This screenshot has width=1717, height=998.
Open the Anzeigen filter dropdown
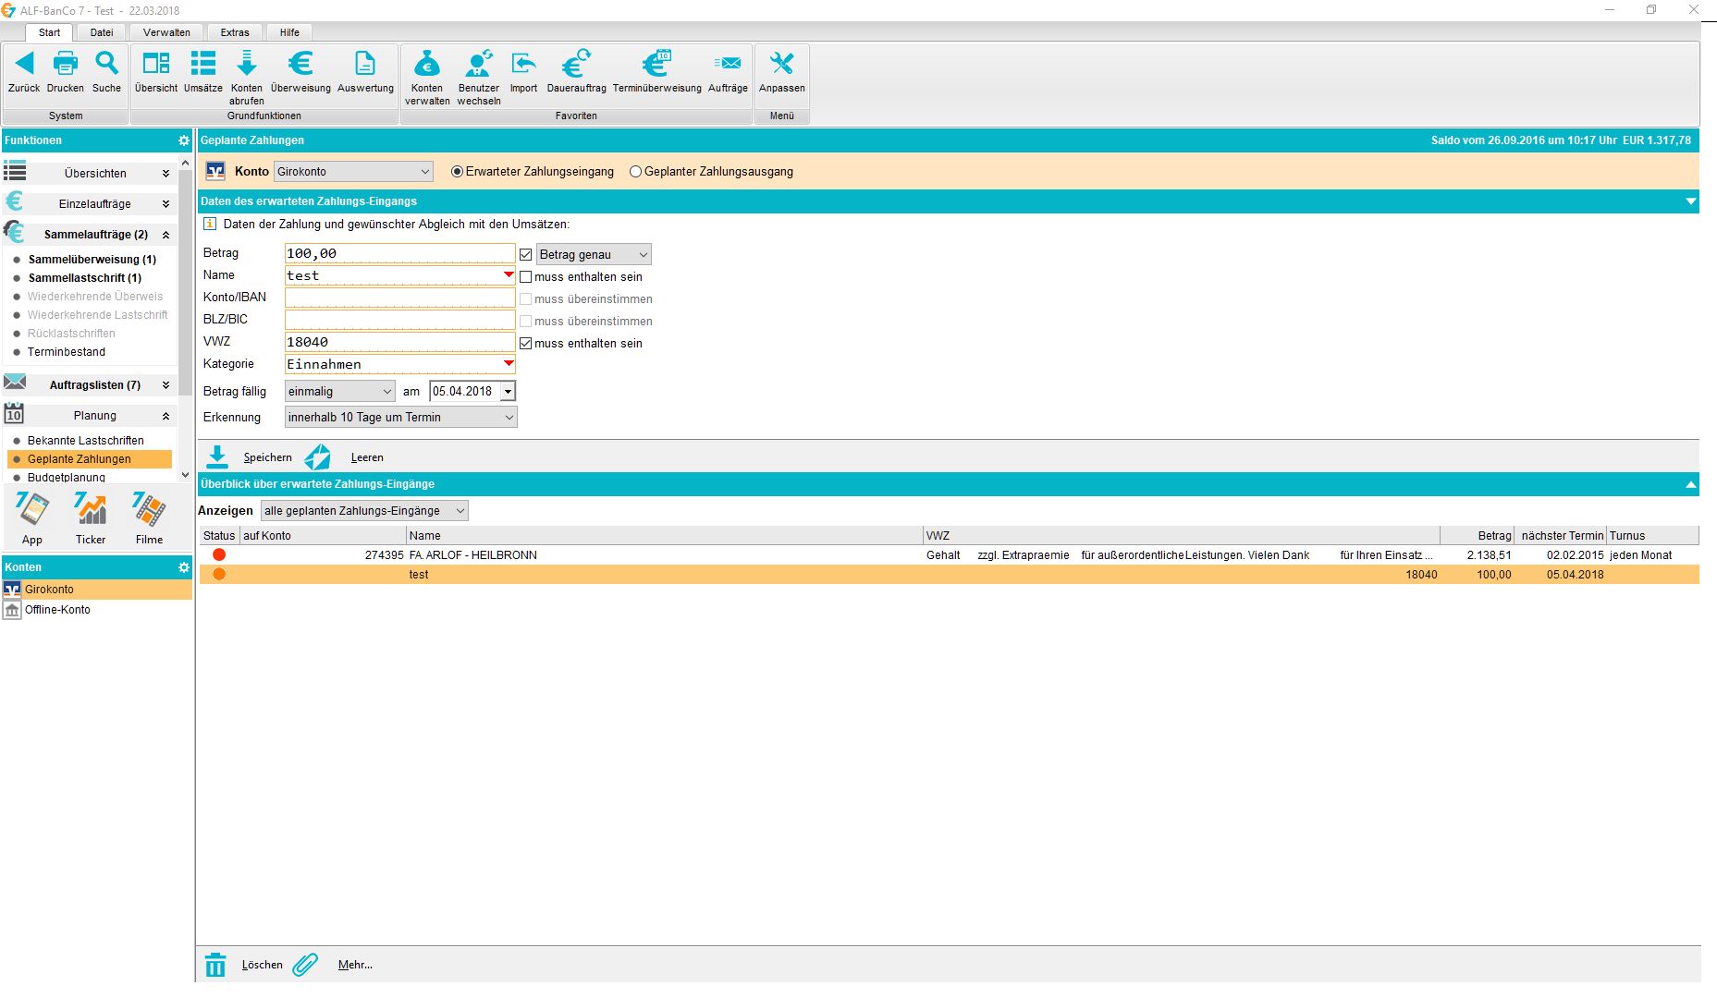364,511
